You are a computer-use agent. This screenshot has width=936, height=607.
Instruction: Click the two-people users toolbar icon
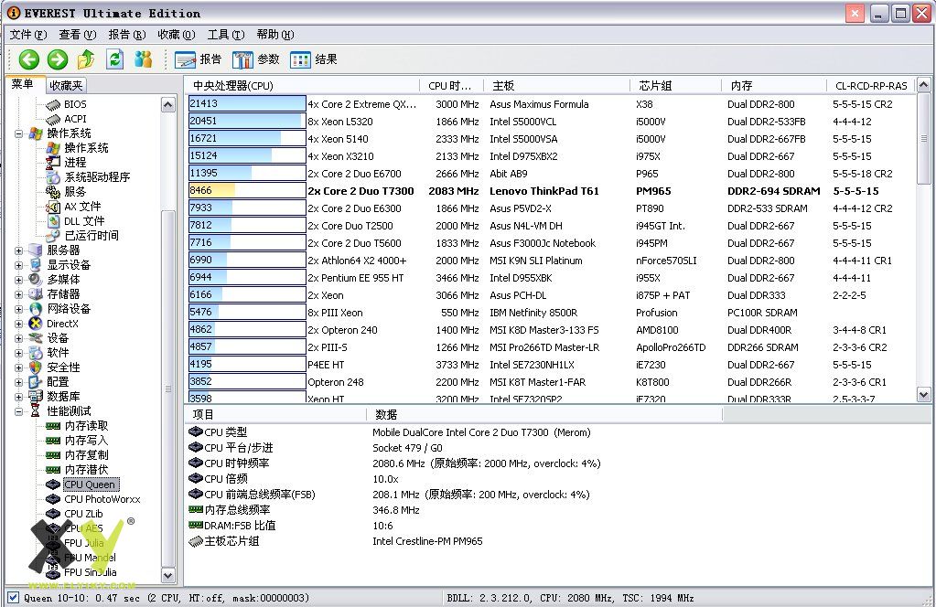point(143,59)
